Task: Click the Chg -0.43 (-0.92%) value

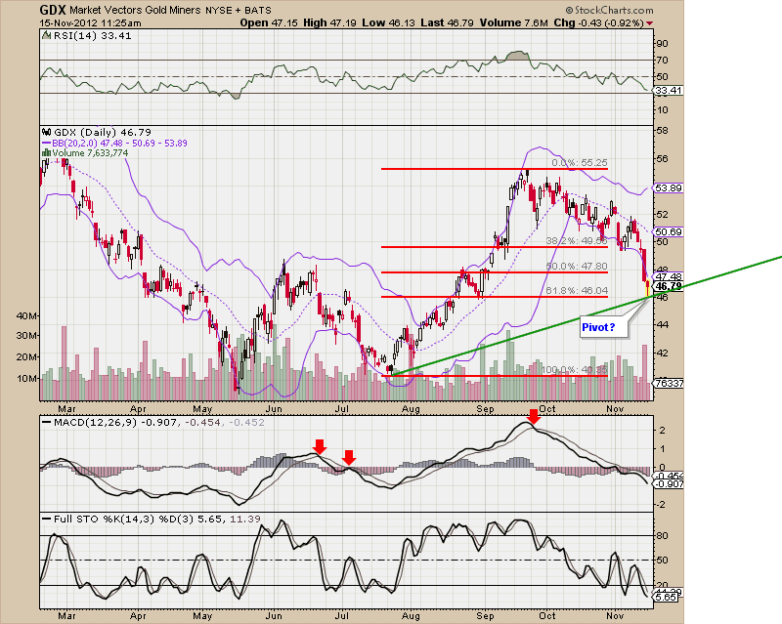Action: [x=598, y=22]
